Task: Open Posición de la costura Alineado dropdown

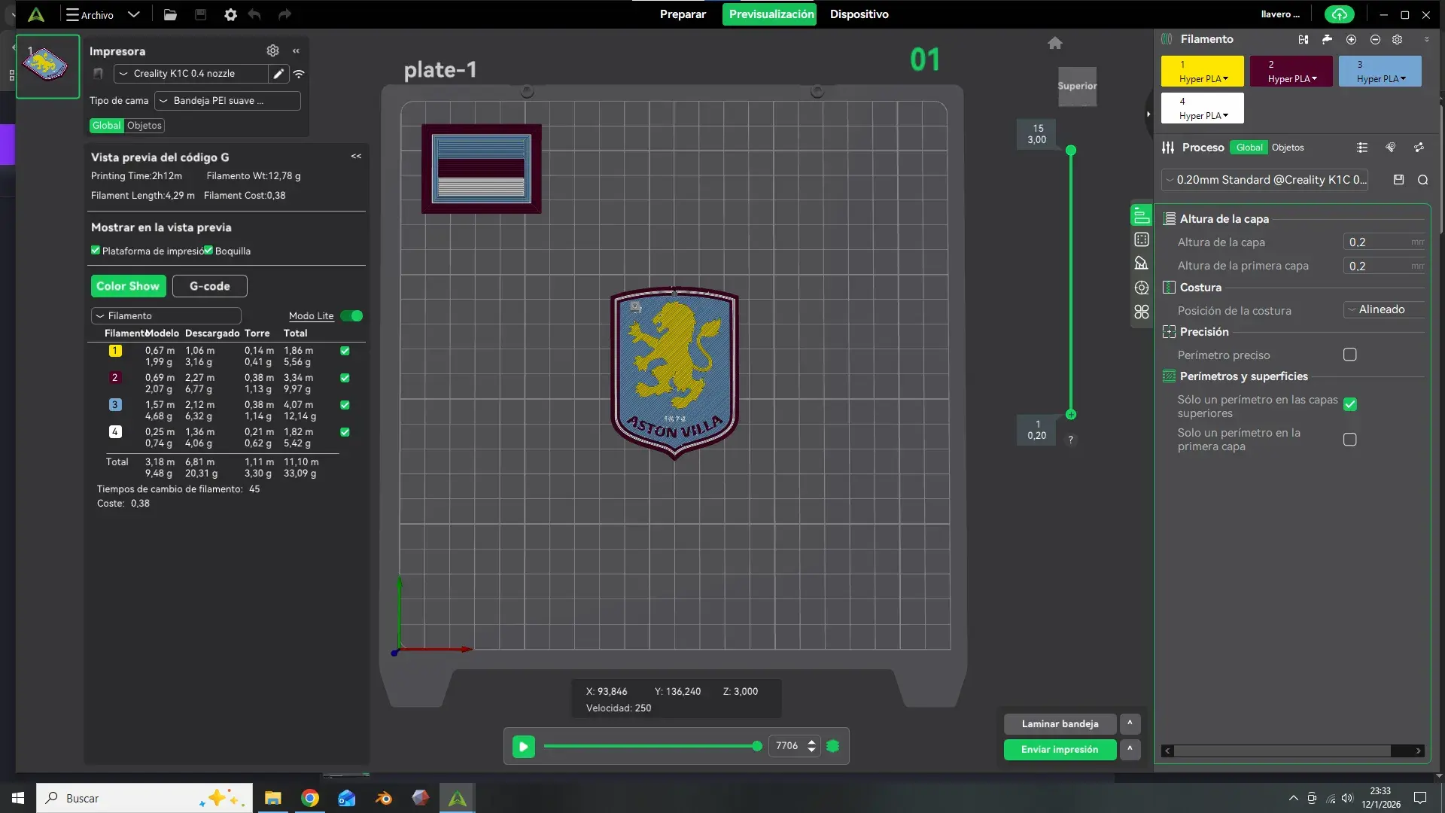Action: pos(1384,309)
